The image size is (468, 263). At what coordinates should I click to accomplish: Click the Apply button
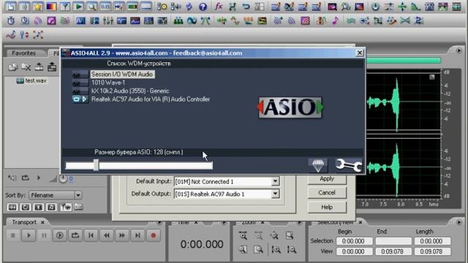(x=327, y=179)
